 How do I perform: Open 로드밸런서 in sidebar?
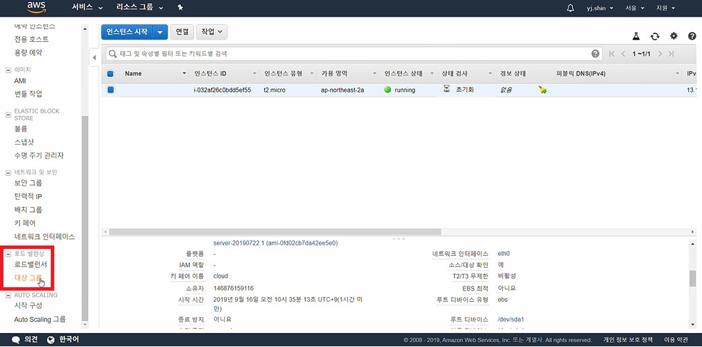[31, 264]
